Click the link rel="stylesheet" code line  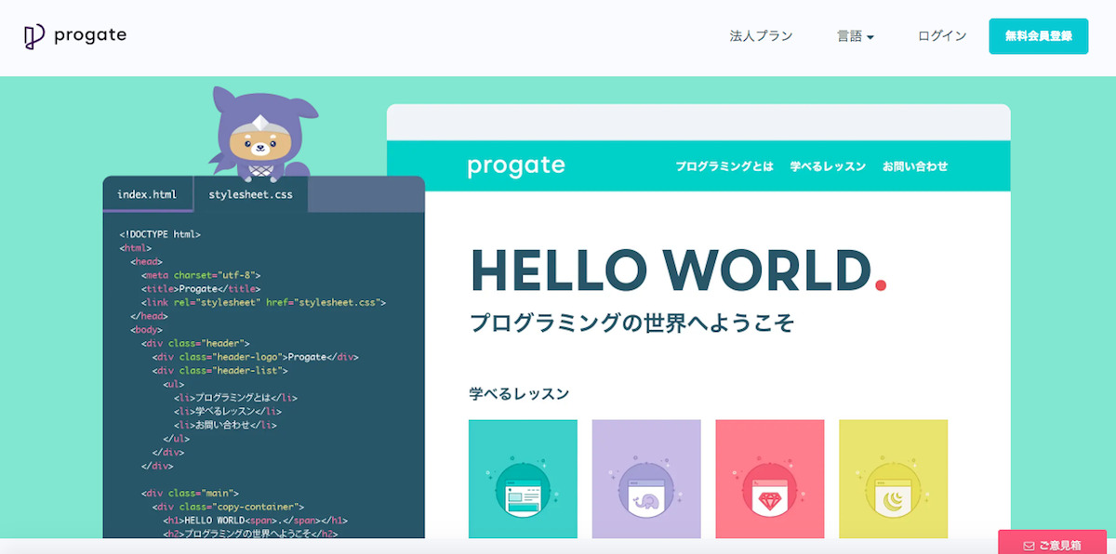pos(263,302)
